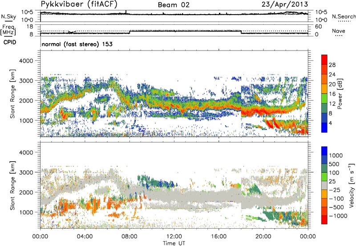Click the '16:00' time axis tick label
356x246 pixels.
(x=218, y=237)
